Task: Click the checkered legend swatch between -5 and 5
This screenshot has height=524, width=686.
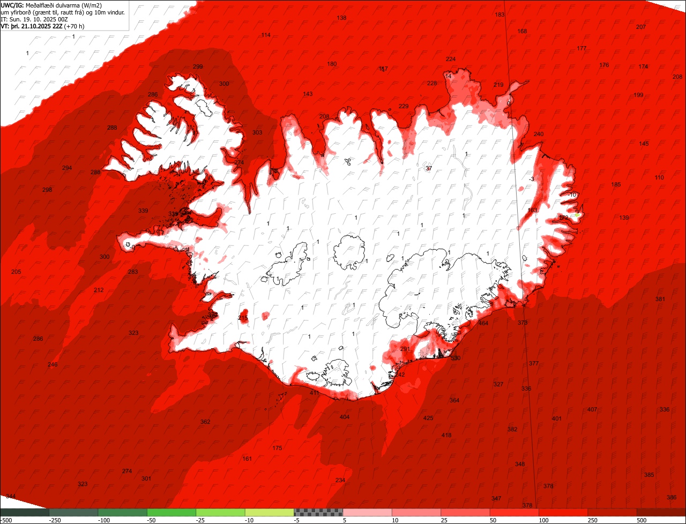Action: click(318, 512)
